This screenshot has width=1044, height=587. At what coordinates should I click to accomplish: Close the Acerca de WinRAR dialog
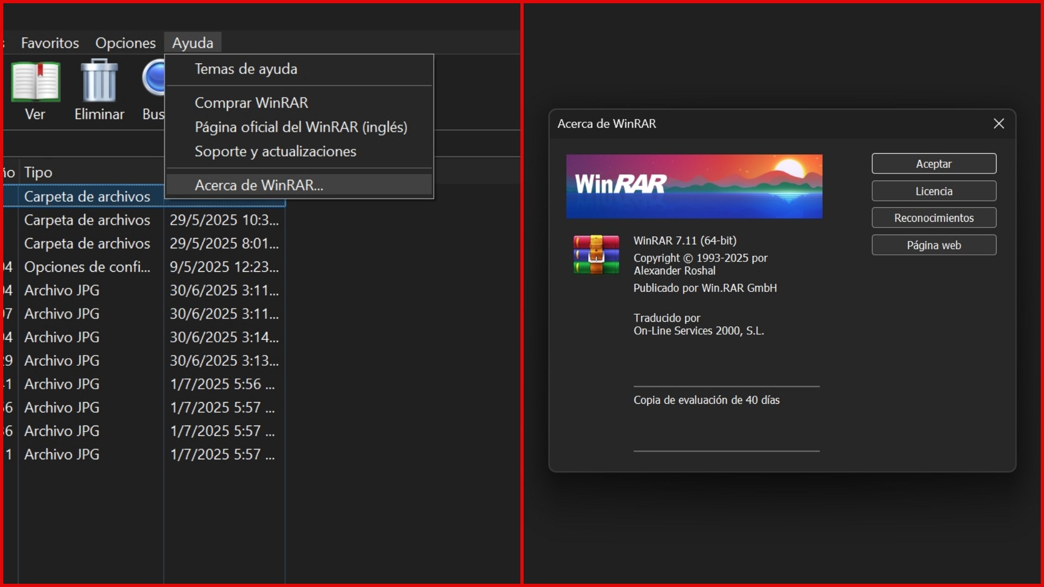tap(999, 124)
